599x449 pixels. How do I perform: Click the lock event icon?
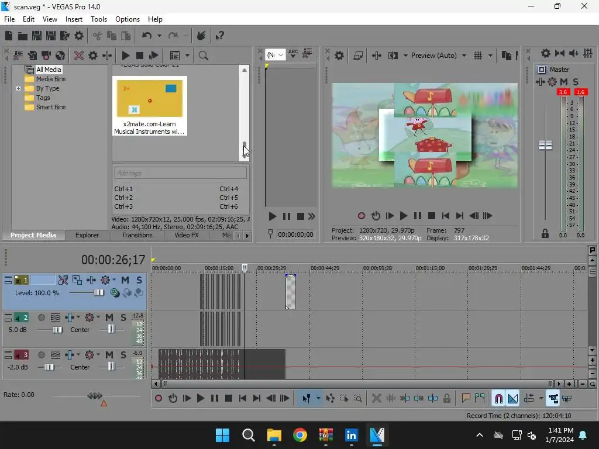coord(446,399)
